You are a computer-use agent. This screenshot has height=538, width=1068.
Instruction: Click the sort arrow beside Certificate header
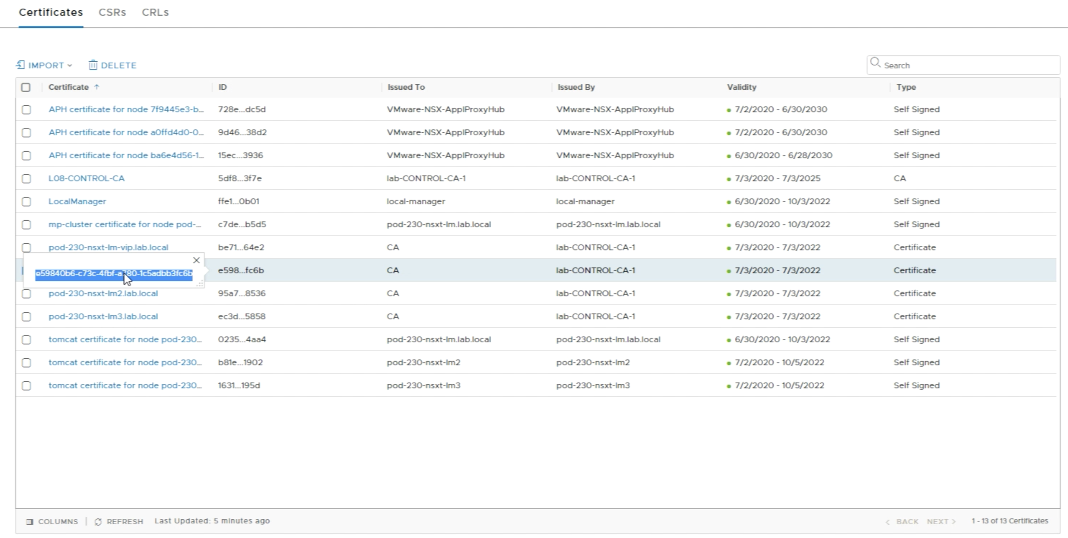click(97, 87)
